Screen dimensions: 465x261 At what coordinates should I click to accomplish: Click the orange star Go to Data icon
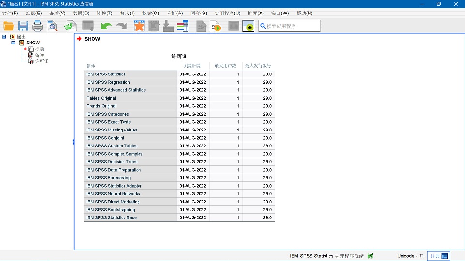pos(139,26)
